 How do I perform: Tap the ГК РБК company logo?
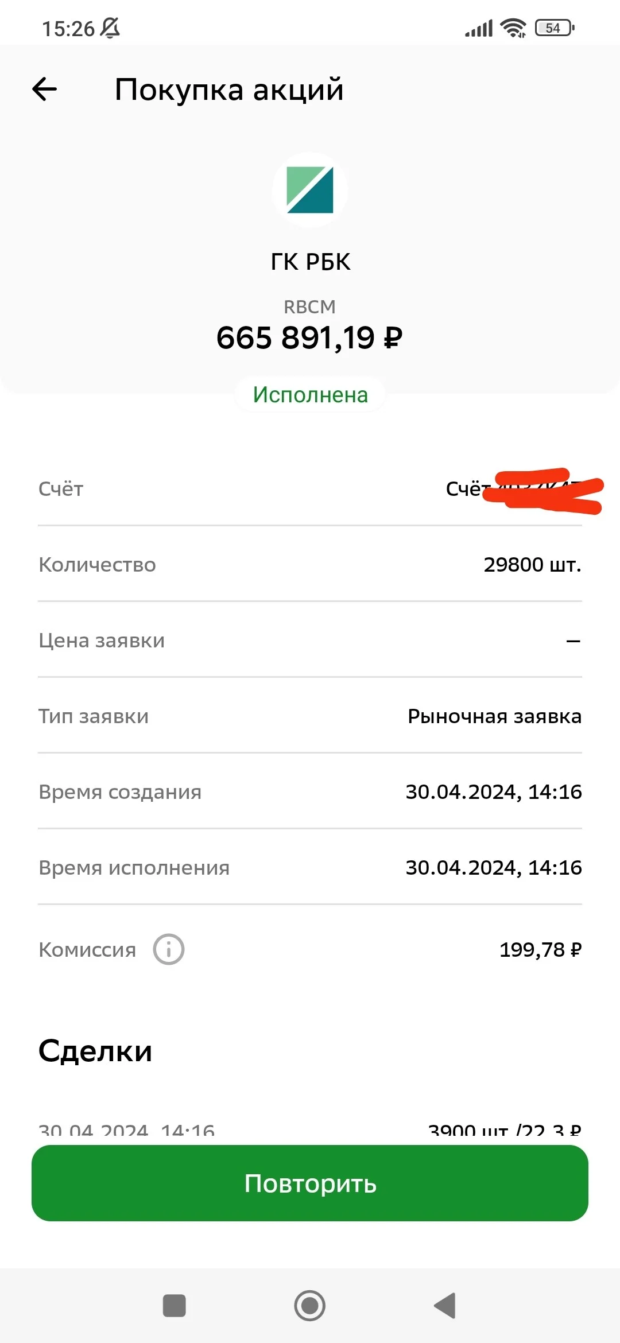click(310, 190)
